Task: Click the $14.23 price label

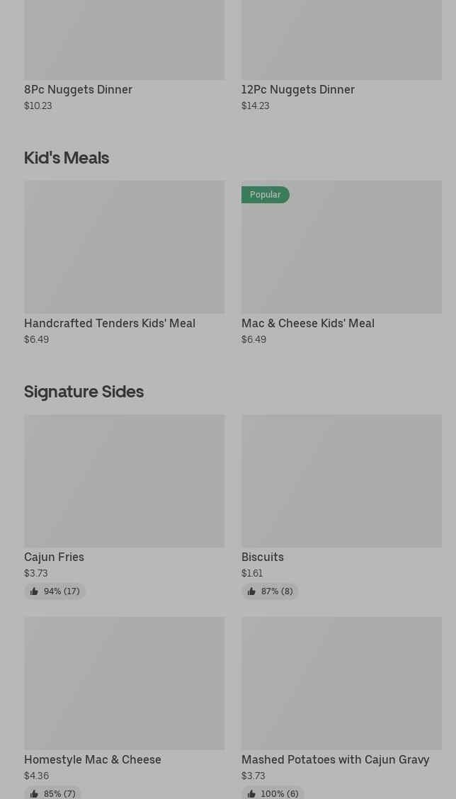Action: [255, 106]
